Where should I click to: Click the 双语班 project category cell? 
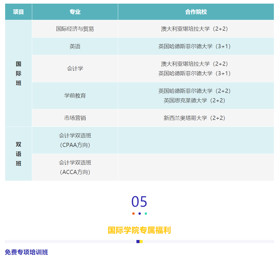[19, 154]
